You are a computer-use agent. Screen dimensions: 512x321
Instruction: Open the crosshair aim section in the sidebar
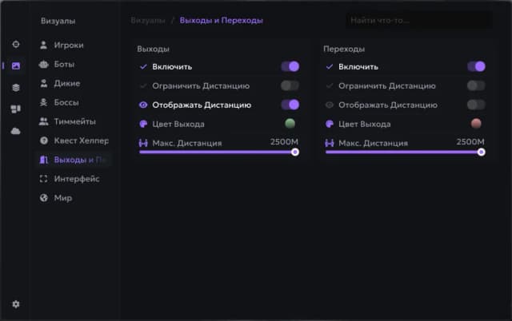[16, 45]
